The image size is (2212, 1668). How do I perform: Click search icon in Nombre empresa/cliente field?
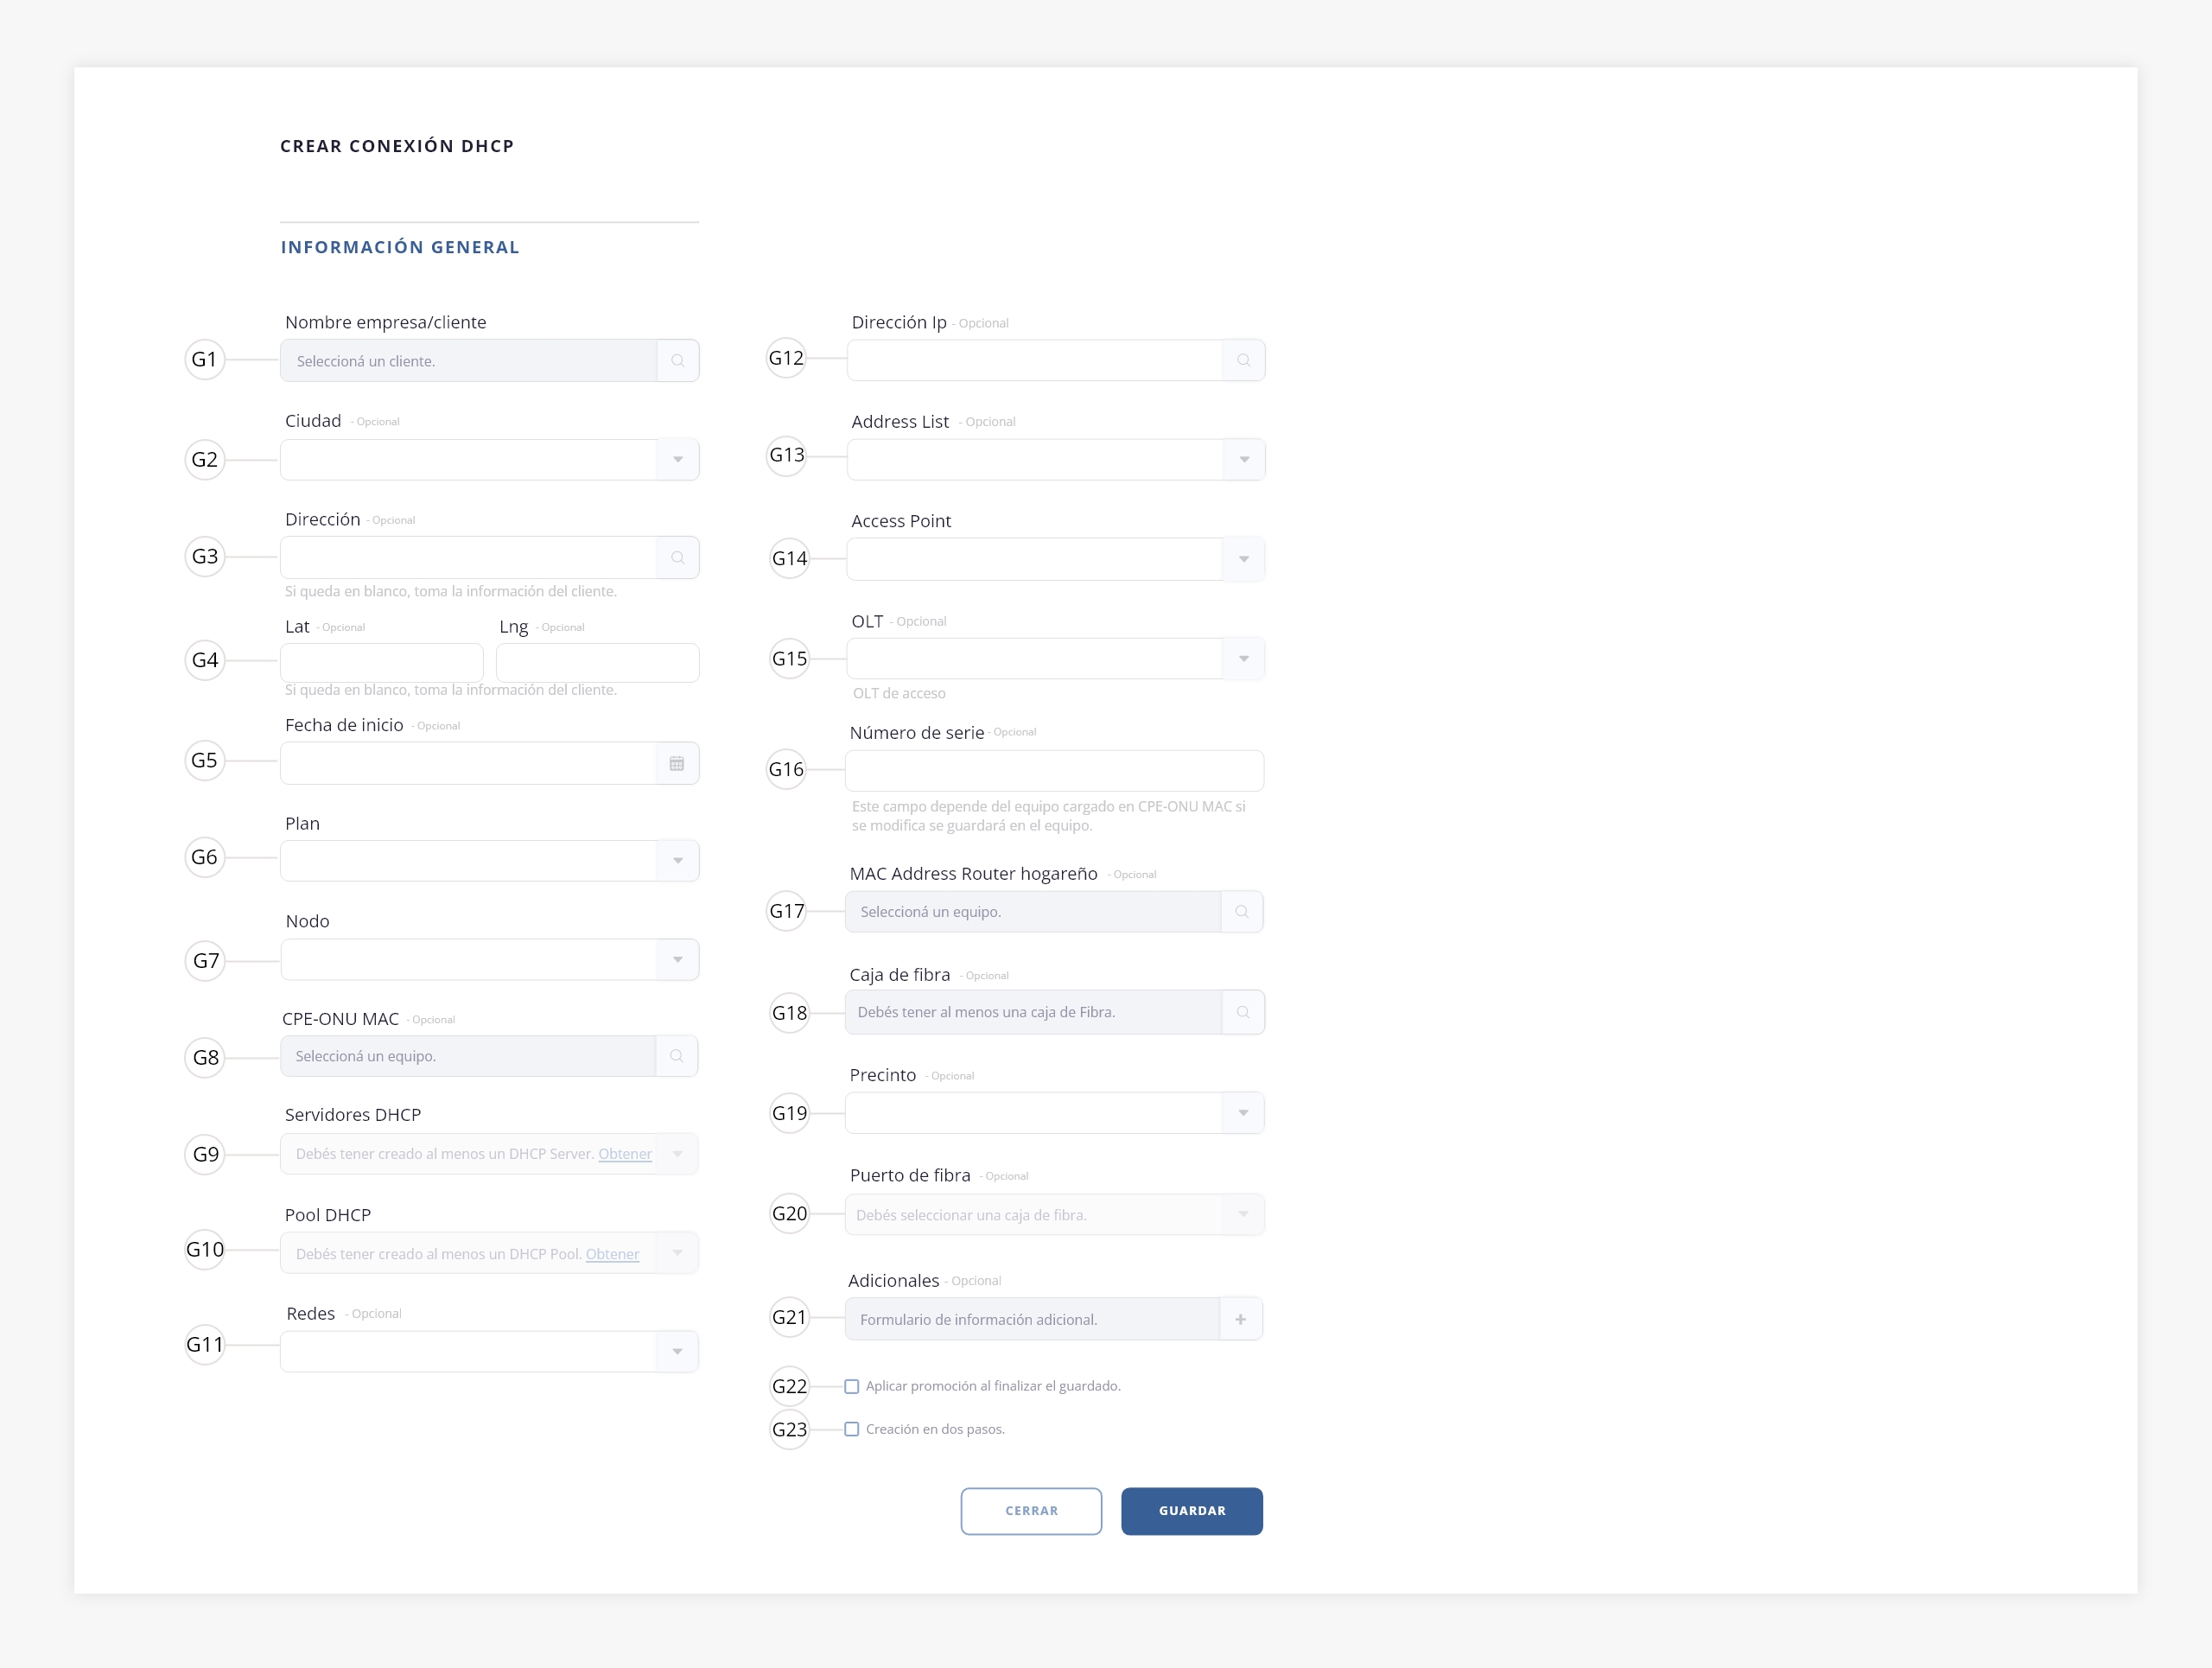point(677,361)
